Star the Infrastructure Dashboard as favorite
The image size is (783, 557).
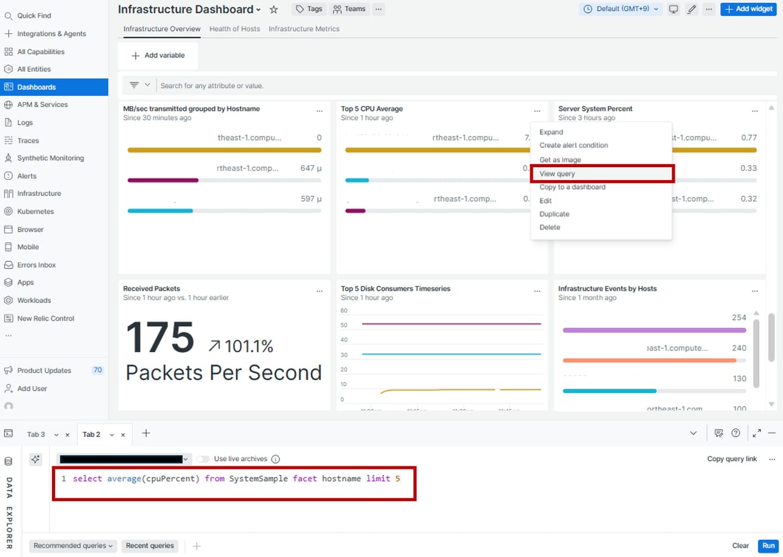(x=274, y=9)
